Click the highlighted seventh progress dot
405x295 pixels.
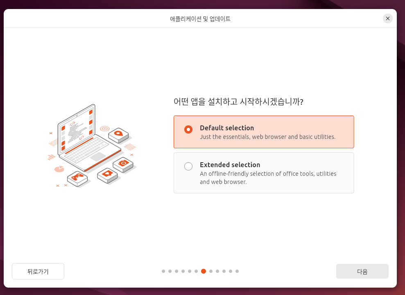click(x=204, y=271)
